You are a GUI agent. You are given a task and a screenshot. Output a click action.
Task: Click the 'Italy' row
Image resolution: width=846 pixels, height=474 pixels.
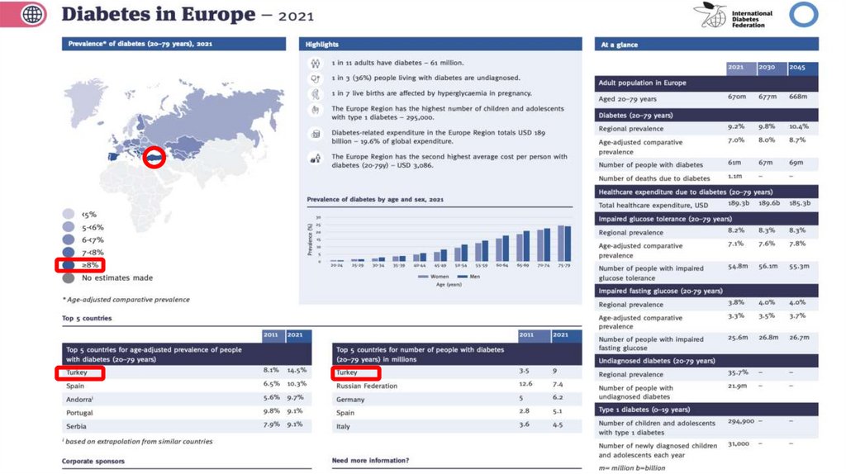point(457,426)
